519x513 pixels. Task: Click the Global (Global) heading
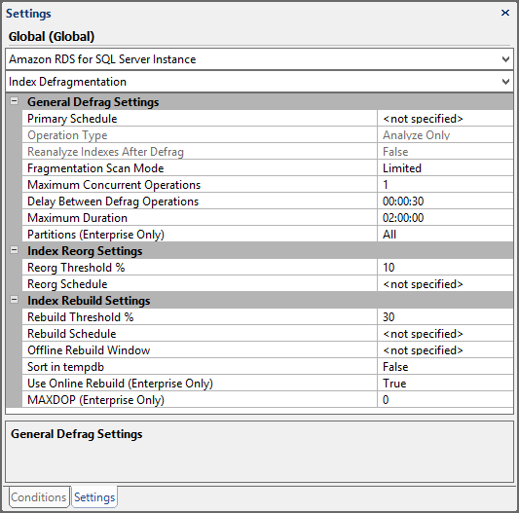coord(52,36)
